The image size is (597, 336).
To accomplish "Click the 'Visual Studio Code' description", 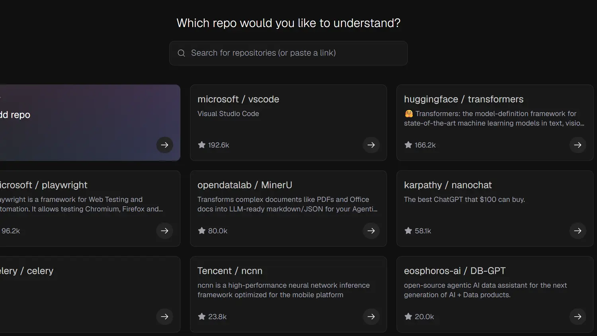I will pyautogui.click(x=228, y=113).
